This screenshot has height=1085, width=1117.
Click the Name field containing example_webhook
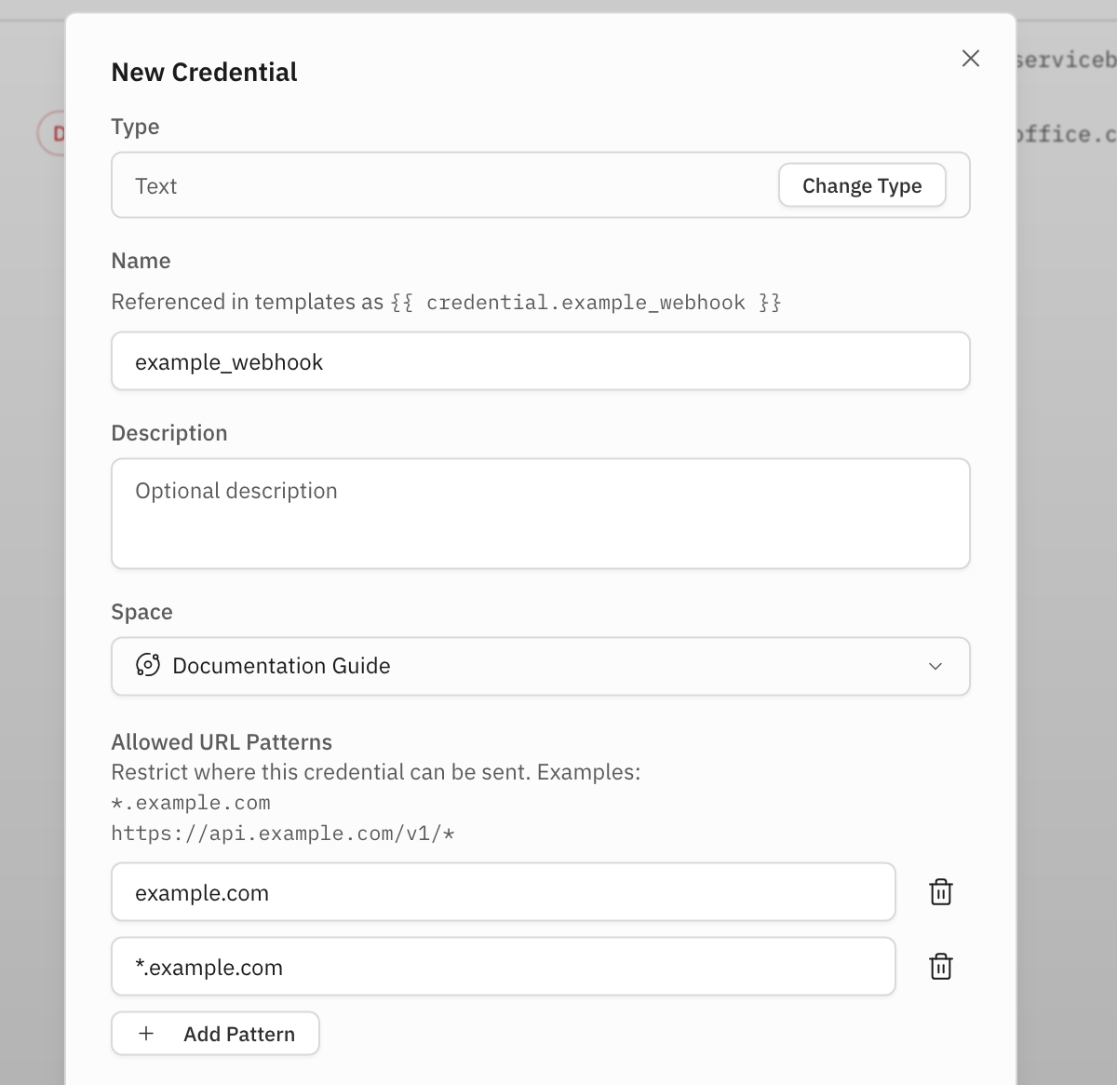541,361
